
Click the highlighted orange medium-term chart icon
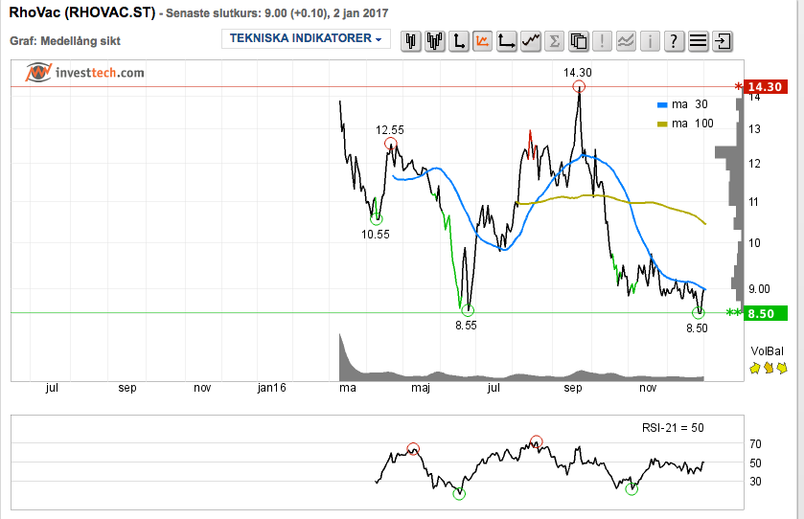pos(482,41)
